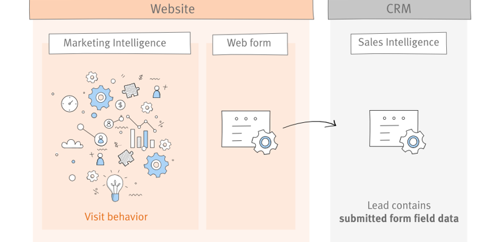Click the lightbulb icon

point(115,188)
